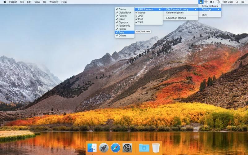Uncheck the highlighted Sony RAW format

tap(125, 32)
